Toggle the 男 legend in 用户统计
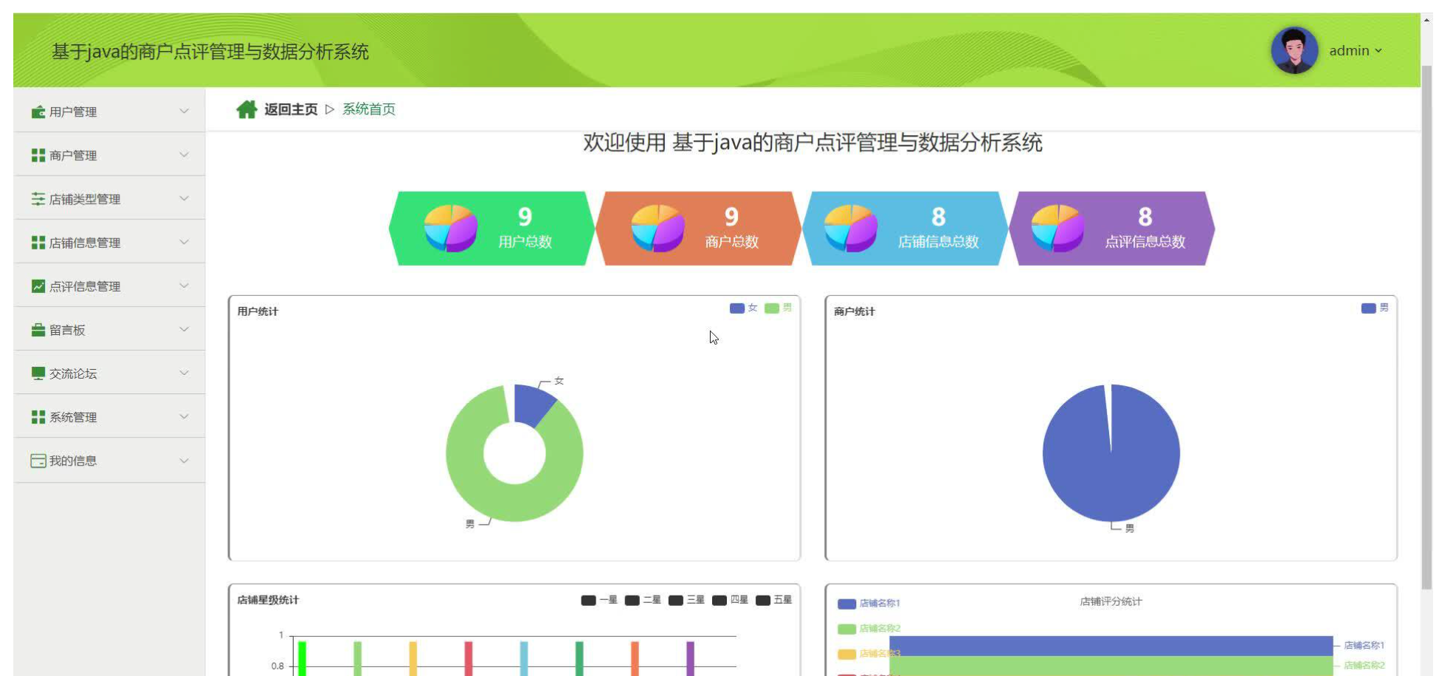 click(779, 308)
